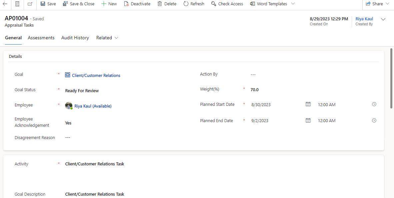Expand the header details chevron

coord(383,19)
